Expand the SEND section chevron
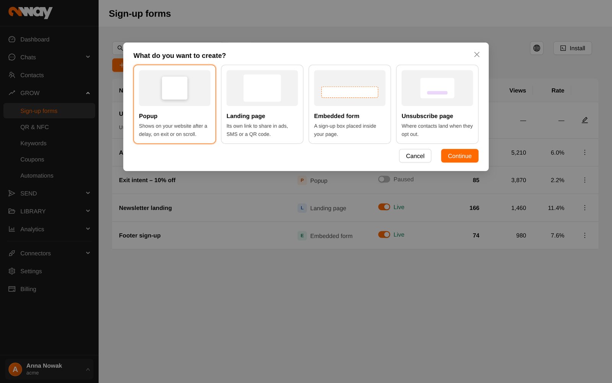612x383 pixels. pyautogui.click(x=88, y=193)
